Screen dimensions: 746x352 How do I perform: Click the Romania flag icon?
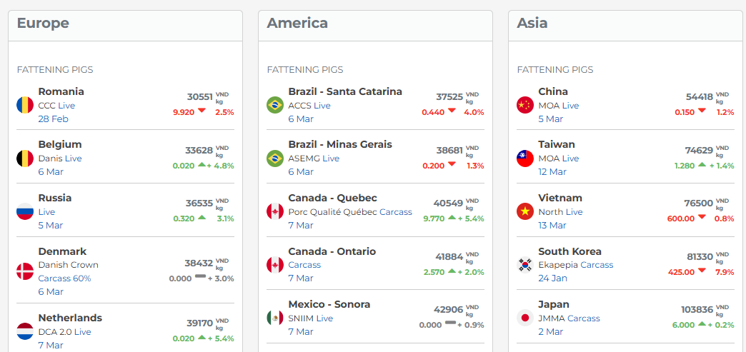pyautogui.click(x=25, y=105)
